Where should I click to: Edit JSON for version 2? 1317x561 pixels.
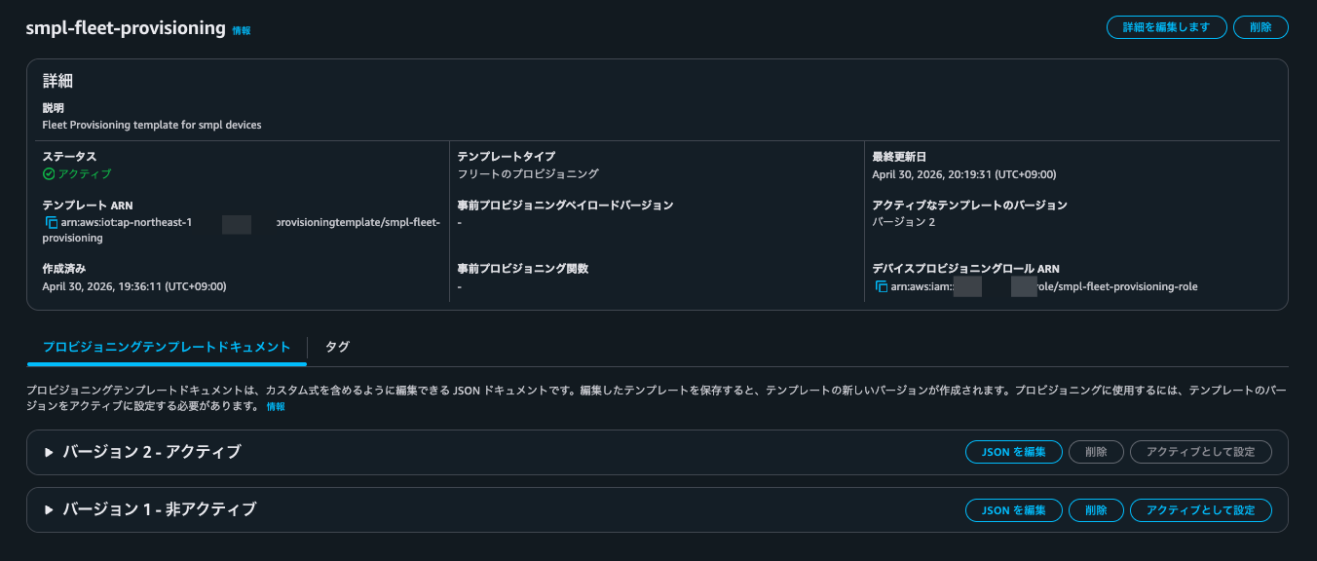[x=1013, y=451]
